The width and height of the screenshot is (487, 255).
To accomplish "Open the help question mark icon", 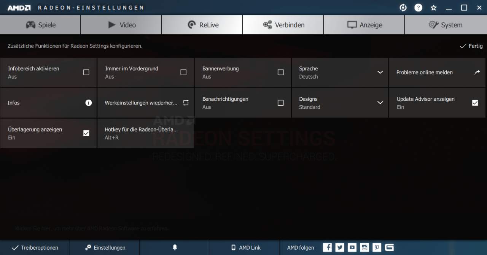I will pyautogui.click(x=418, y=8).
